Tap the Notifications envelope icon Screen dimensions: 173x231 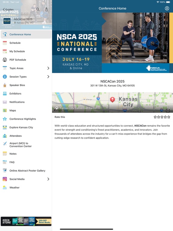(5, 102)
